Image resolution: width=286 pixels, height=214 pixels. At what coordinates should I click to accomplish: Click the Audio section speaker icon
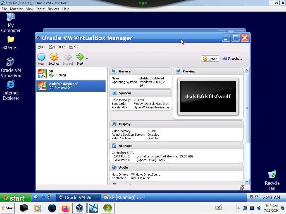[x=114, y=167]
